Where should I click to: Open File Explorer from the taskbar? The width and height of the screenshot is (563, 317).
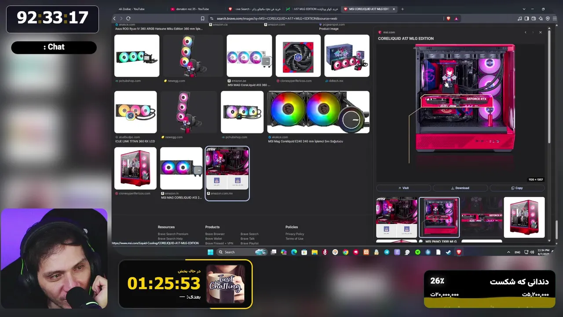314,252
